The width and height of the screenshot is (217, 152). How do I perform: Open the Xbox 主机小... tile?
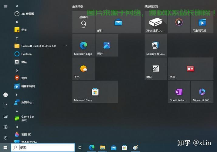pyautogui.click(x=156, y=22)
